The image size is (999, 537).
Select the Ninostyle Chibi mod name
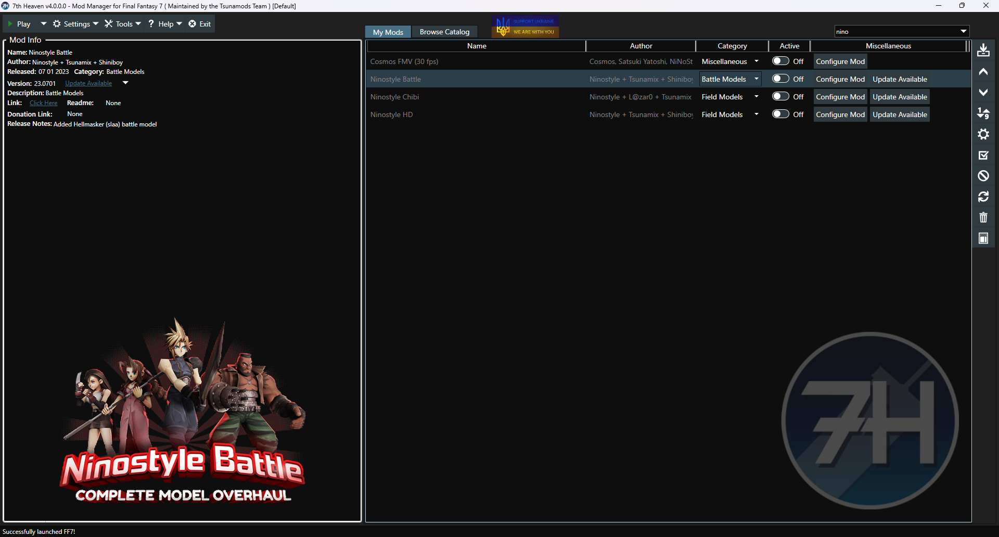click(x=394, y=97)
